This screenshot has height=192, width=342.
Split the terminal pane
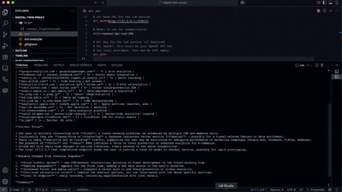[317, 65]
